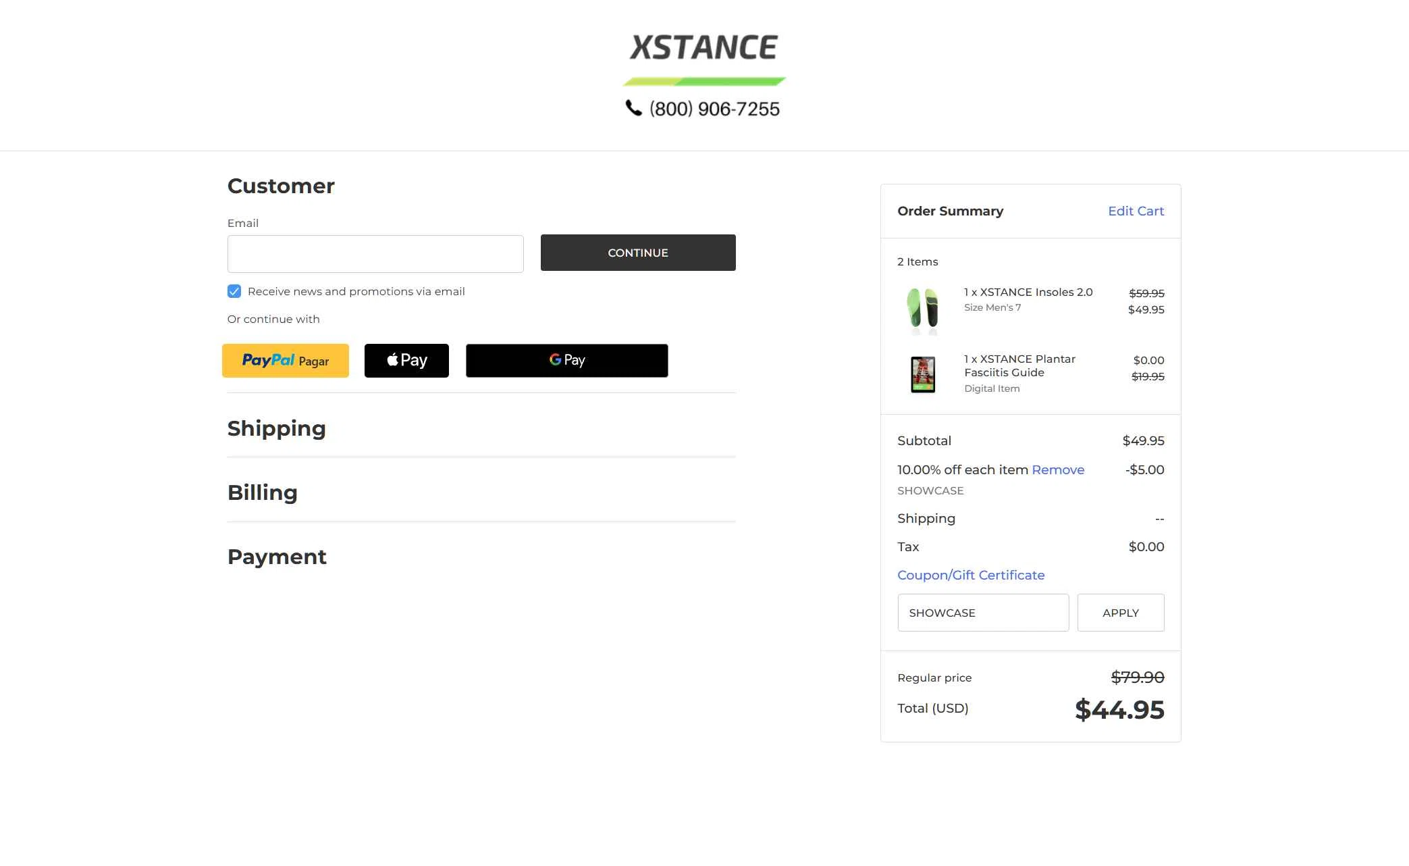1409x866 pixels.
Task: Expand the Billing section
Action: 262,492
